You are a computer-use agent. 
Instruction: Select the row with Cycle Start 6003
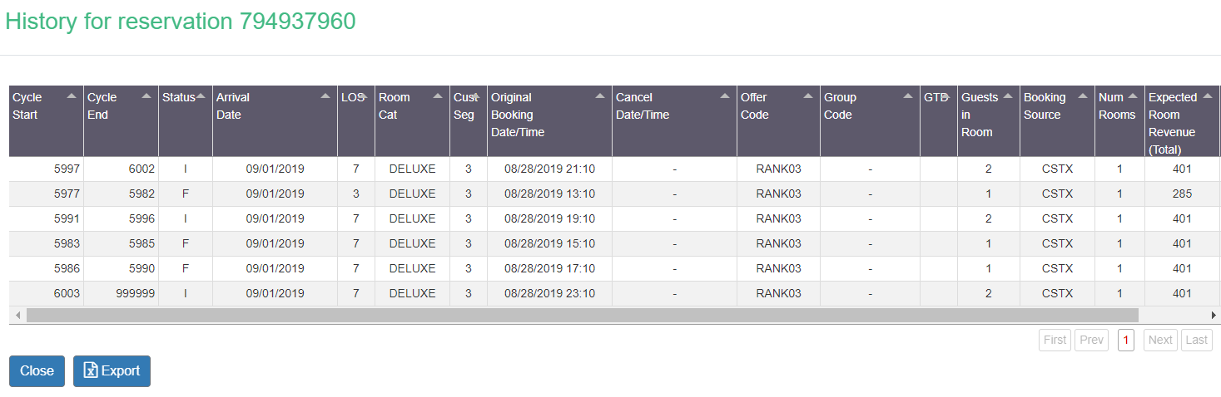[614, 293]
